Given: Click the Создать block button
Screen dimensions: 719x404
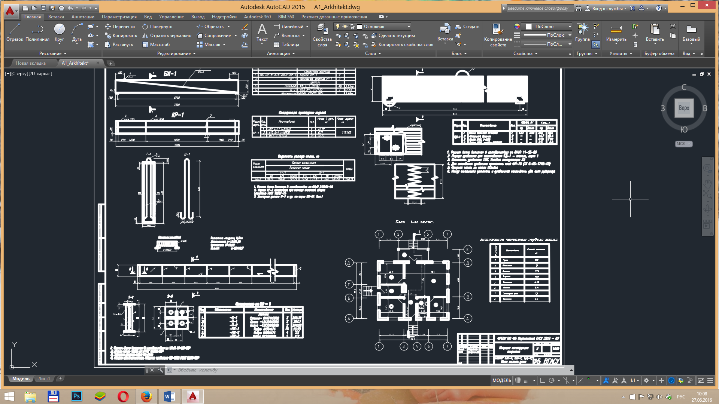Looking at the screenshot, I should [x=467, y=27].
